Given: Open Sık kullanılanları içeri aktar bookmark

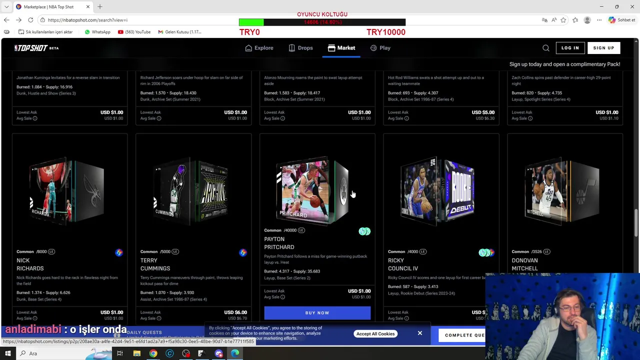Looking at the screenshot, I should coord(45,32).
